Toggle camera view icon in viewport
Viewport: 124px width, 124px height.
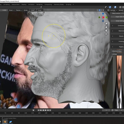106,30
